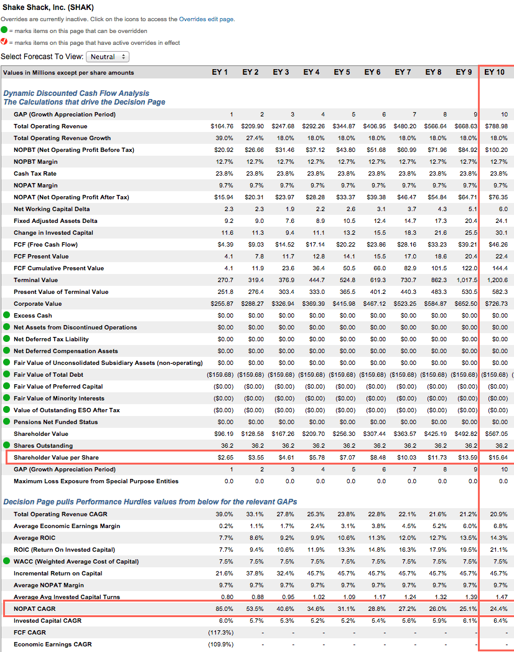Viewport: 514px width, 652px height.
Task: Click Dynamic Discounted Cash Flow Analysis heading
Action: (77, 93)
